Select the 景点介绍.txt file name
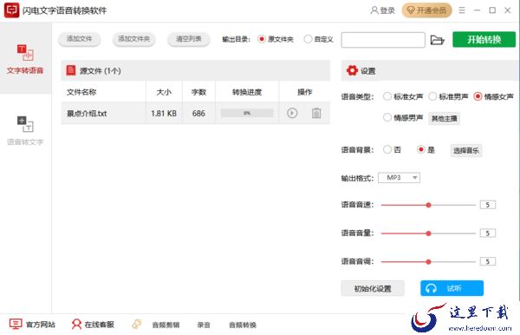The image size is (520, 335). click(x=87, y=114)
